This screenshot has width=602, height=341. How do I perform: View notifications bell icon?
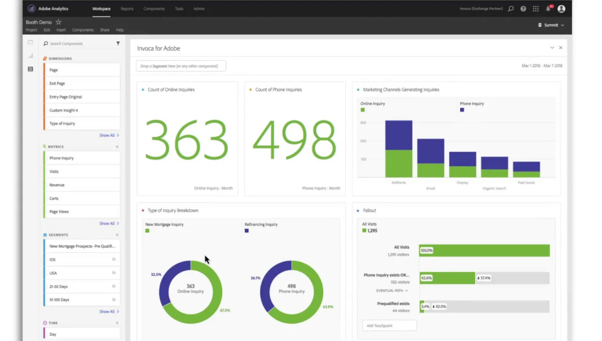coord(548,9)
